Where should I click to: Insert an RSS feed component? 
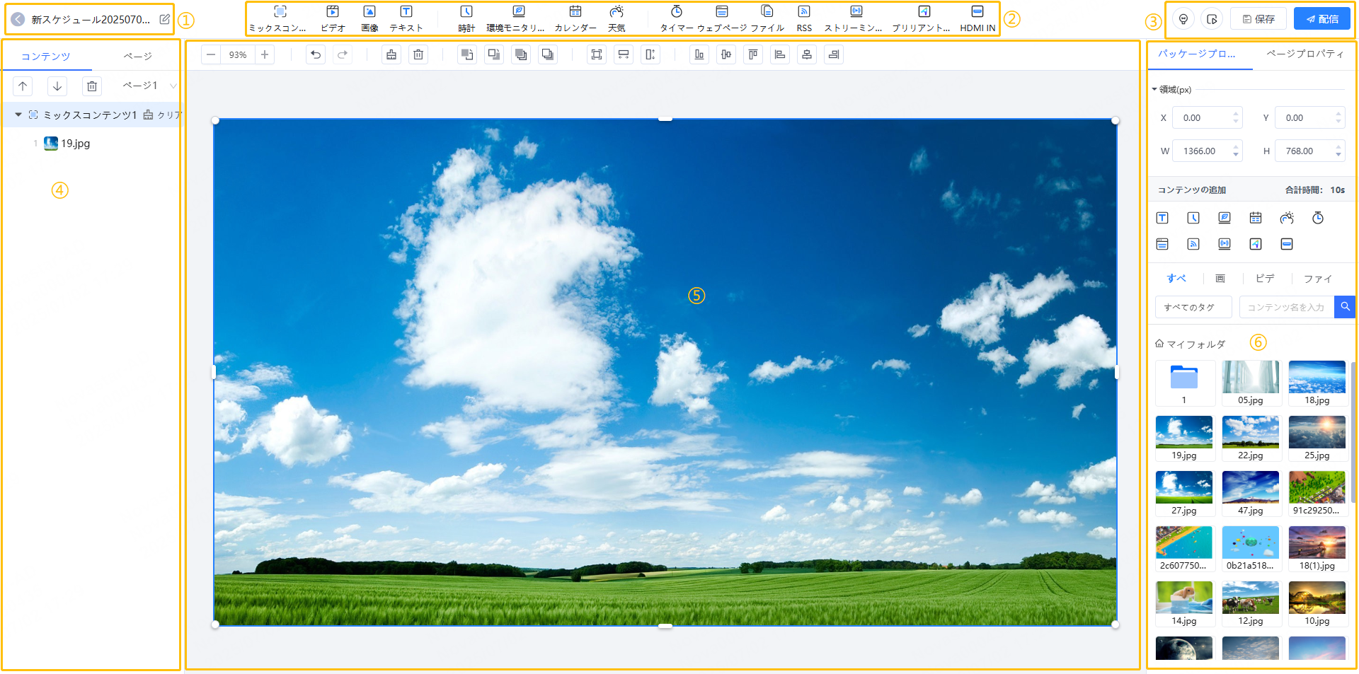coord(803,18)
